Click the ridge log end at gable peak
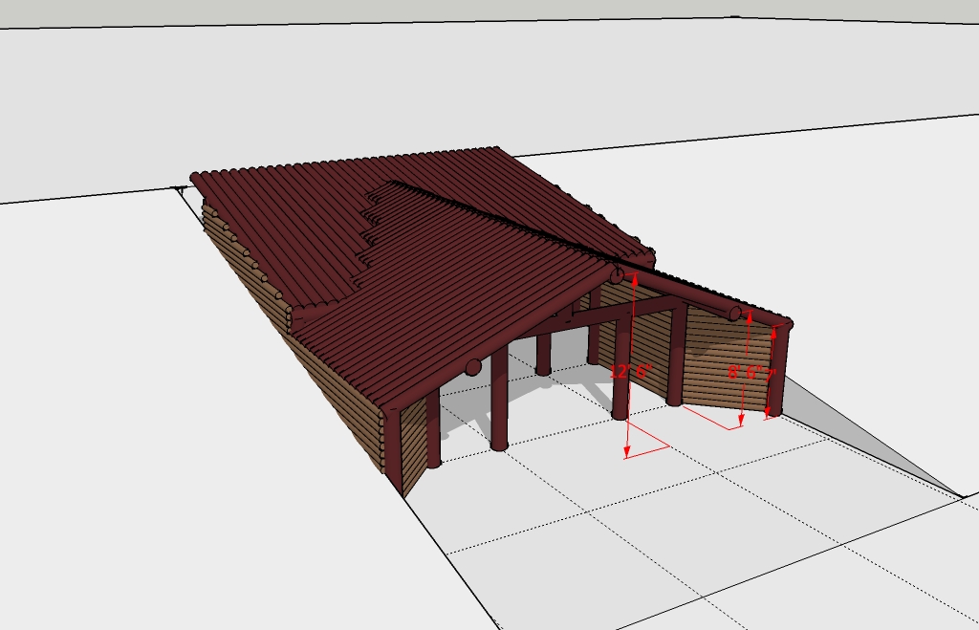Image resolution: width=979 pixels, height=630 pixels. [618, 275]
